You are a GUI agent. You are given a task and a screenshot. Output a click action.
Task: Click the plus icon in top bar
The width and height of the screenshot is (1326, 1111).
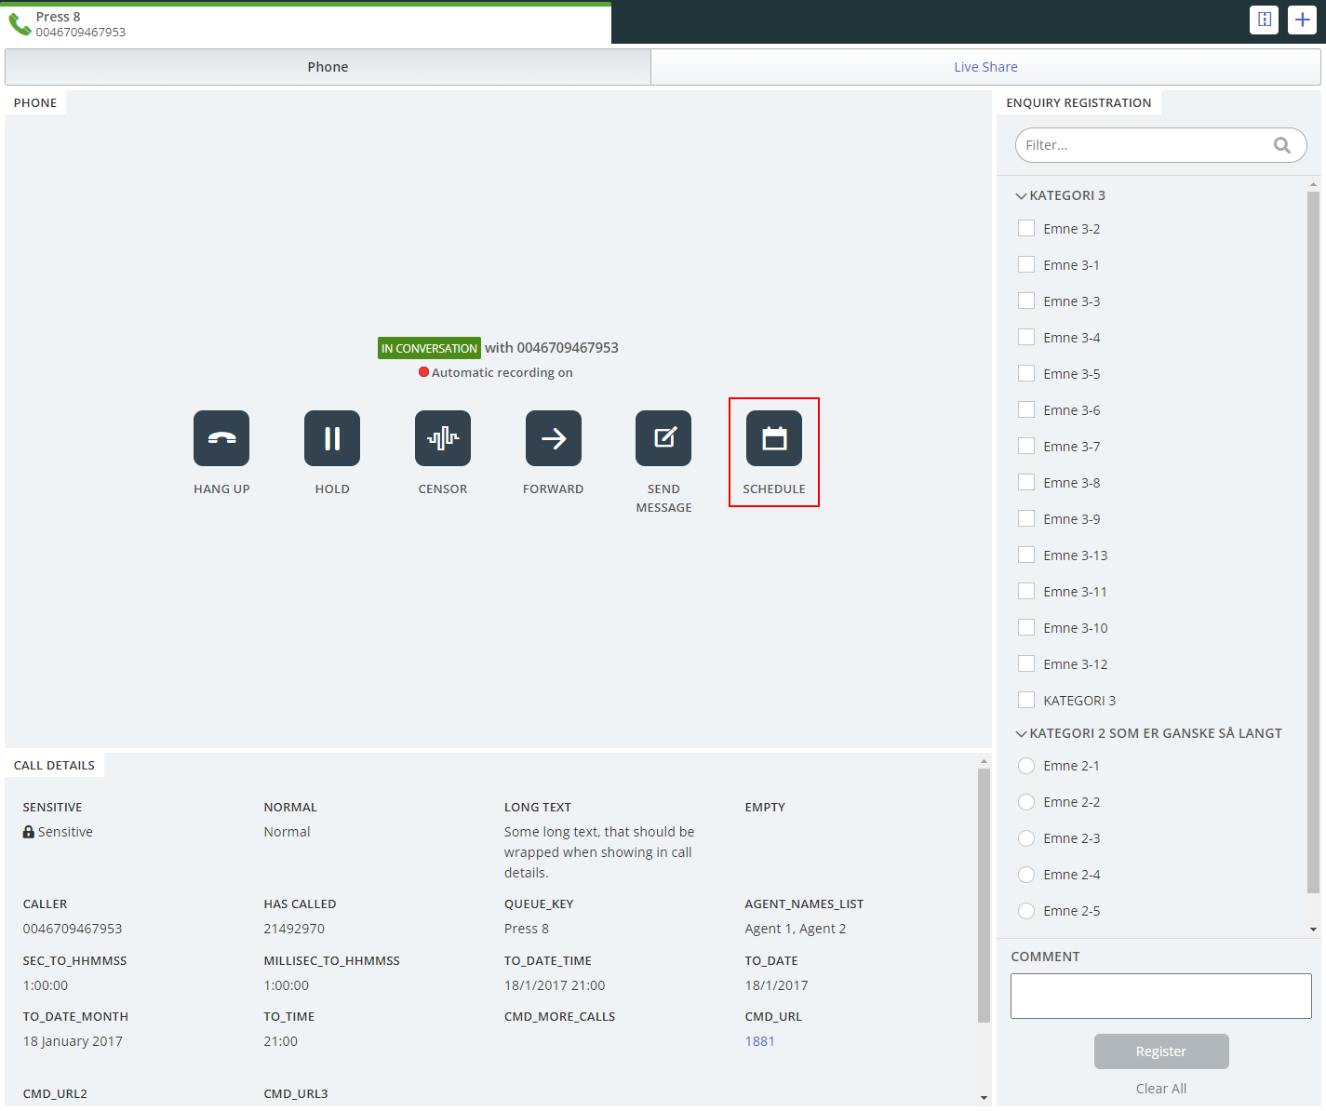[1302, 20]
